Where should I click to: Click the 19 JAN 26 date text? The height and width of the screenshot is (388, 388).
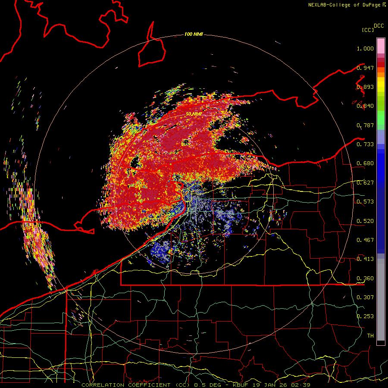pyautogui.click(x=269, y=385)
